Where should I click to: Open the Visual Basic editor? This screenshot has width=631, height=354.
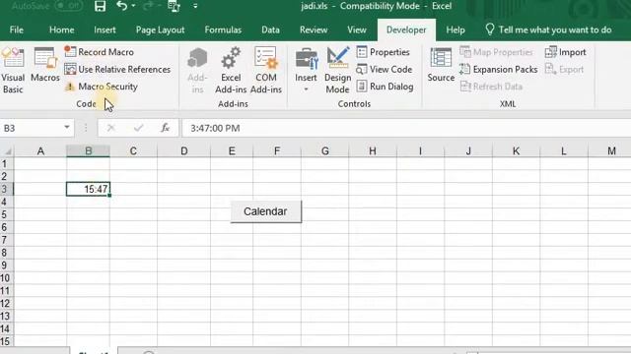click(x=13, y=71)
